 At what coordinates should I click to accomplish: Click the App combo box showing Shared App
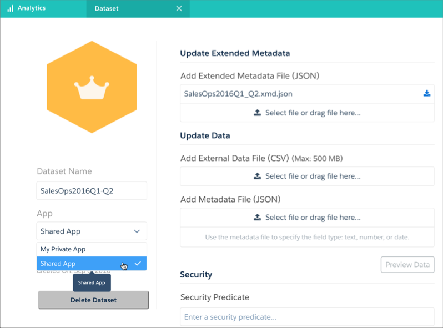(92, 231)
